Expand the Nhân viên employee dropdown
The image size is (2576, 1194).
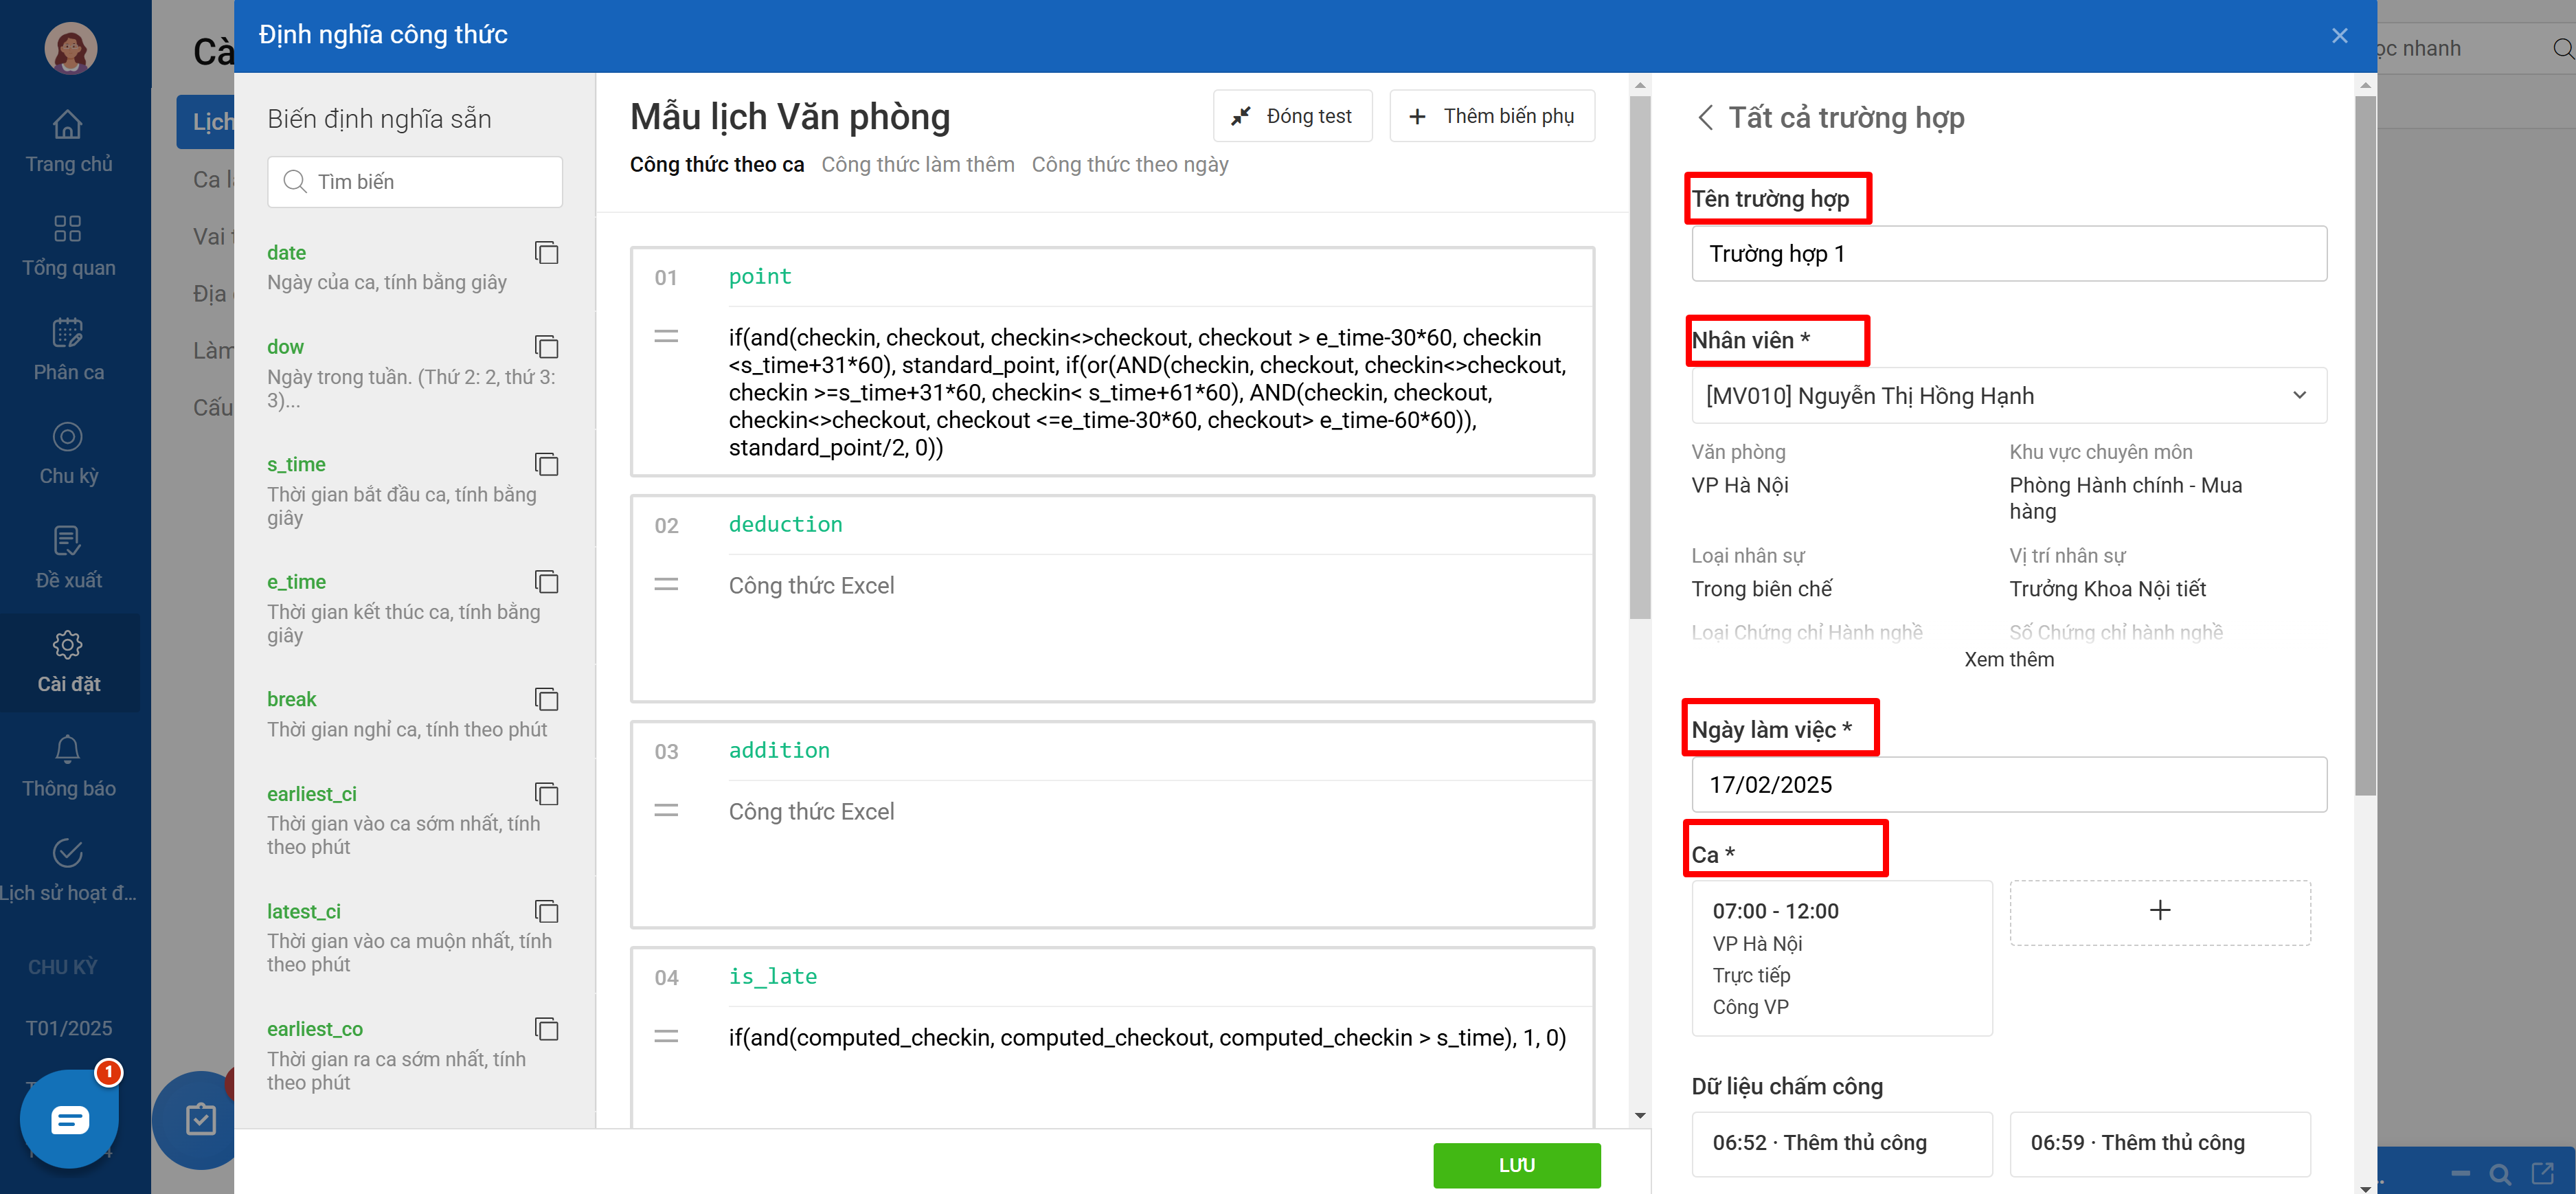pyautogui.click(x=2299, y=396)
